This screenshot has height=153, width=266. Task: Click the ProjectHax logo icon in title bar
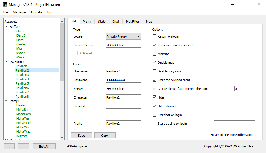(x=5, y=5)
